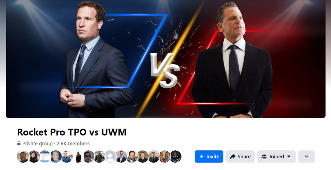This screenshot has width=331, height=170.
Task: Open the 2.6K members link
Action: coord(73,144)
